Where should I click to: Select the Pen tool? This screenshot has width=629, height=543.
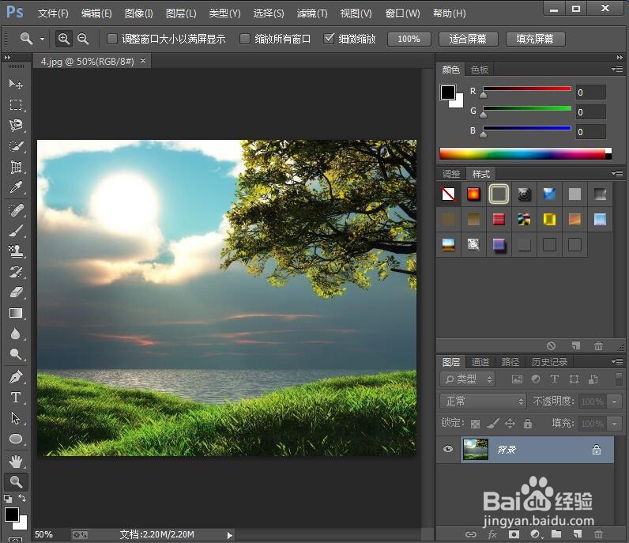coord(16,377)
